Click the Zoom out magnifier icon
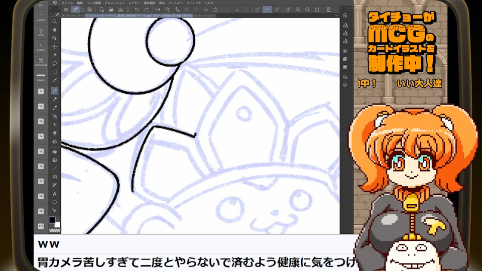 (307, 10)
